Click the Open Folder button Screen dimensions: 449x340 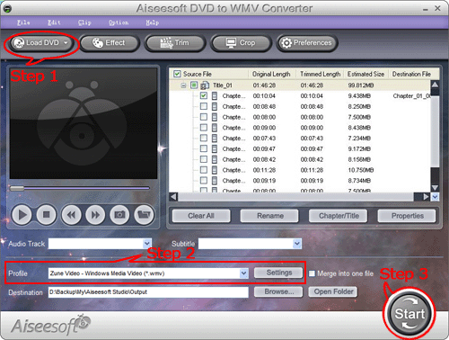point(333,291)
